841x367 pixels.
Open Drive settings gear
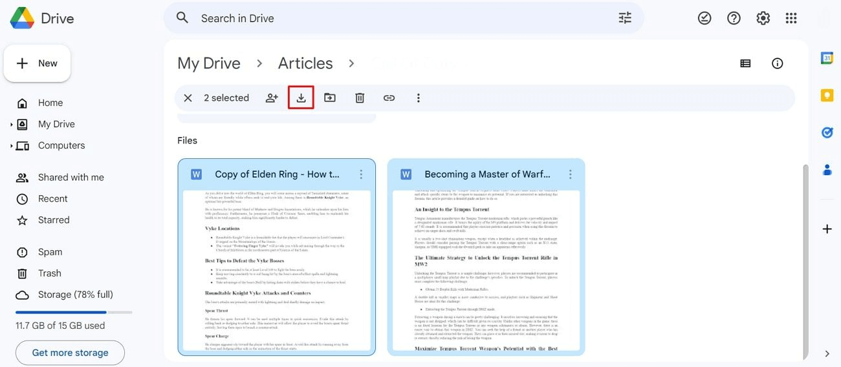(x=763, y=18)
